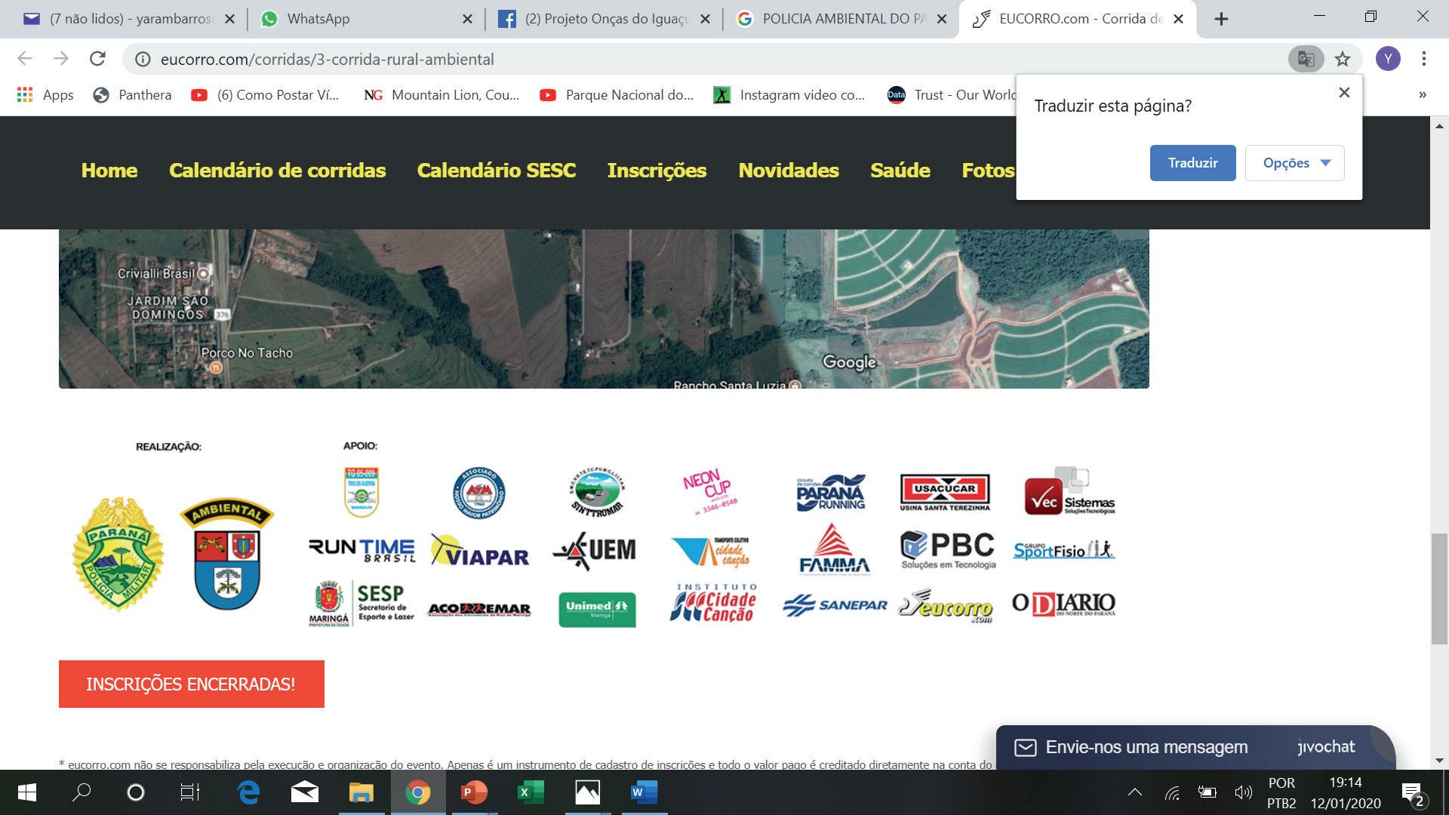Viewport: 1449px width, 815px height.
Task: Open PowerPoint from the taskbar
Action: pyautogui.click(x=474, y=792)
